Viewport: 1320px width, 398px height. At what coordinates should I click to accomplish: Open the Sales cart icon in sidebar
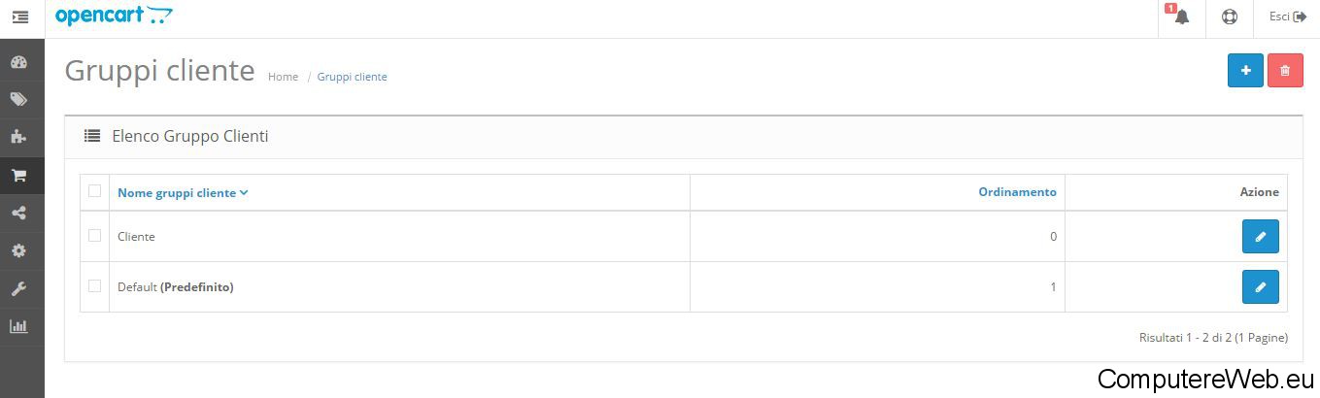point(18,176)
